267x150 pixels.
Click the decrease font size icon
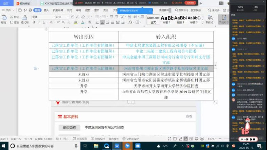pos(77,17)
